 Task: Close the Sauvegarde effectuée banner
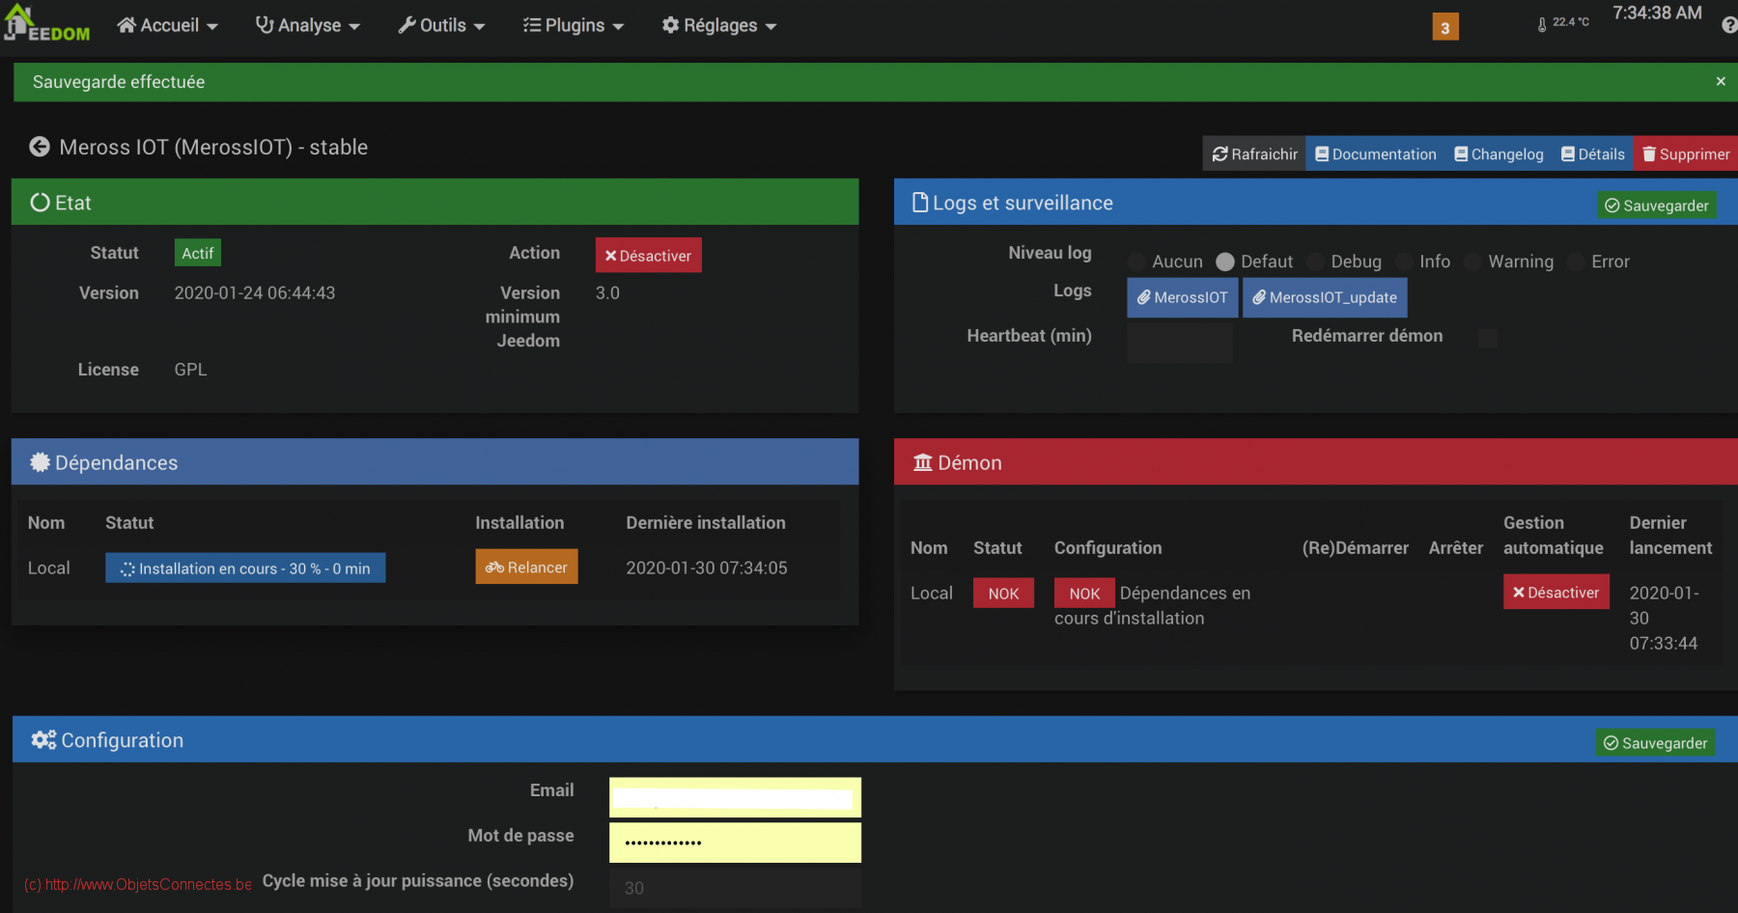coord(1721,82)
